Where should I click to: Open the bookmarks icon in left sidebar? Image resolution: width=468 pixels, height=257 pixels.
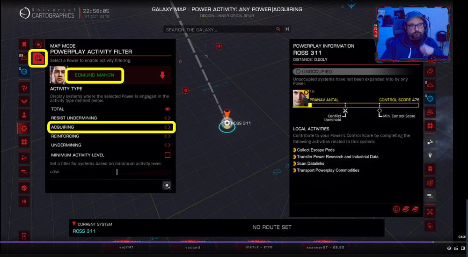click(24, 44)
